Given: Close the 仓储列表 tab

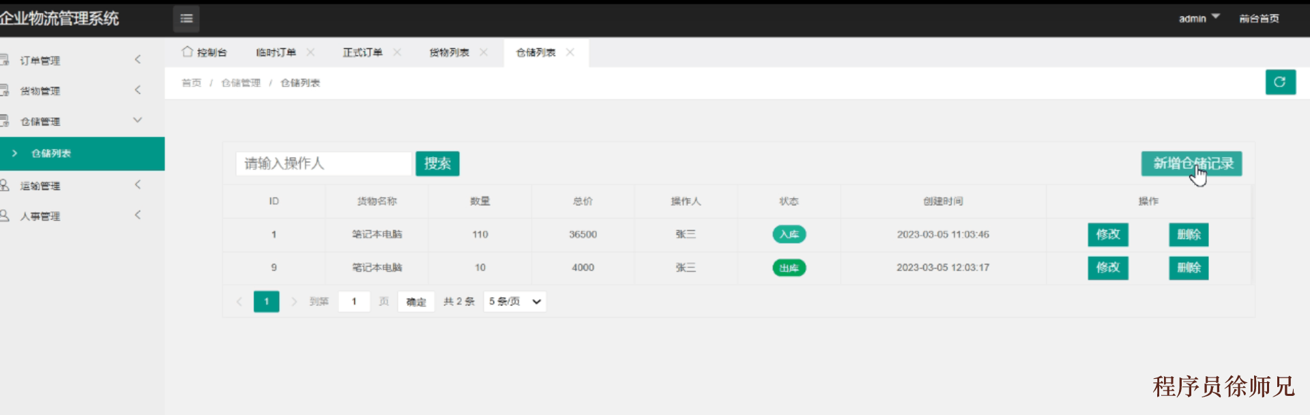Looking at the screenshot, I should point(570,52).
